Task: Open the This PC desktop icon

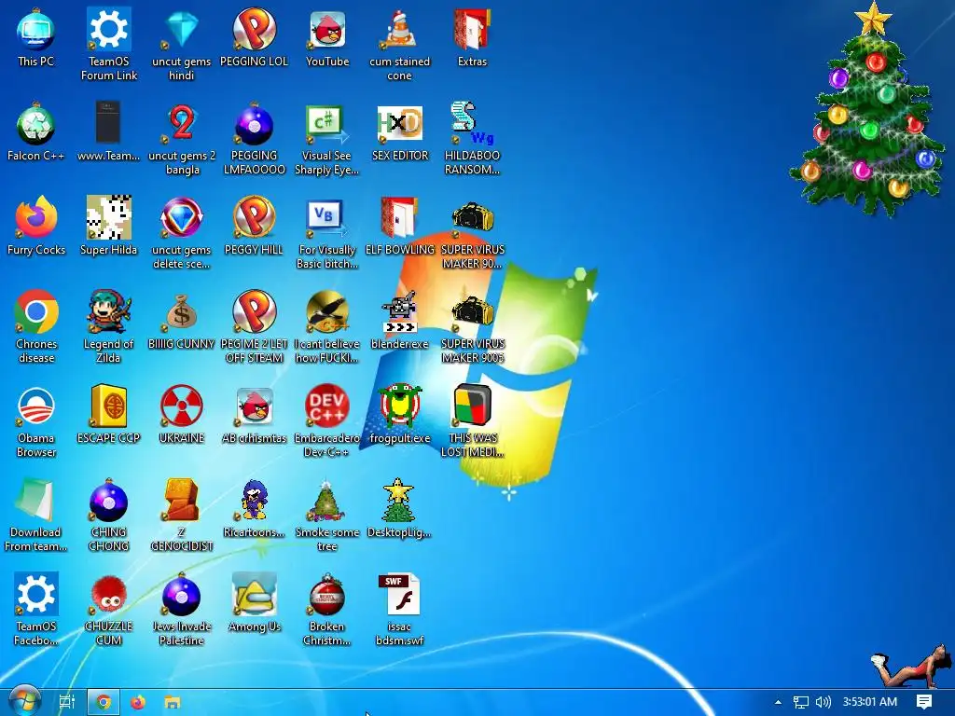Action: (x=36, y=37)
